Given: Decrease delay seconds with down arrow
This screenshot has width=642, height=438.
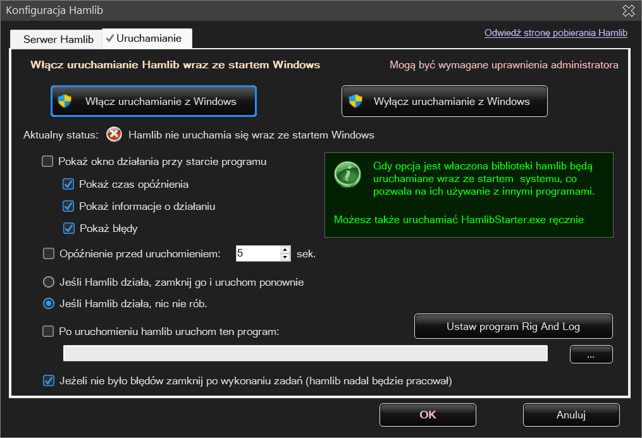Looking at the screenshot, I should point(285,257).
